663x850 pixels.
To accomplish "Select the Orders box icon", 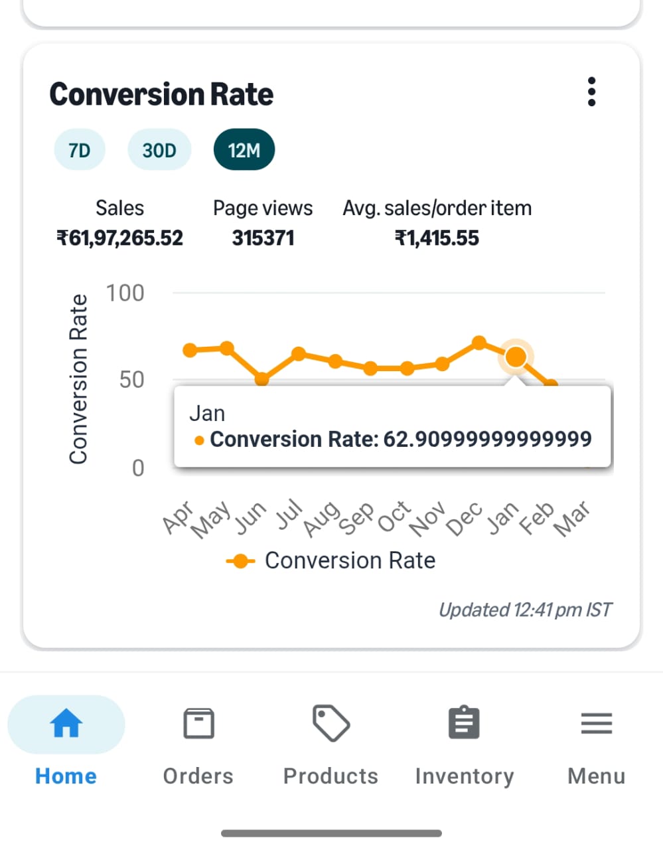I will coord(198,723).
